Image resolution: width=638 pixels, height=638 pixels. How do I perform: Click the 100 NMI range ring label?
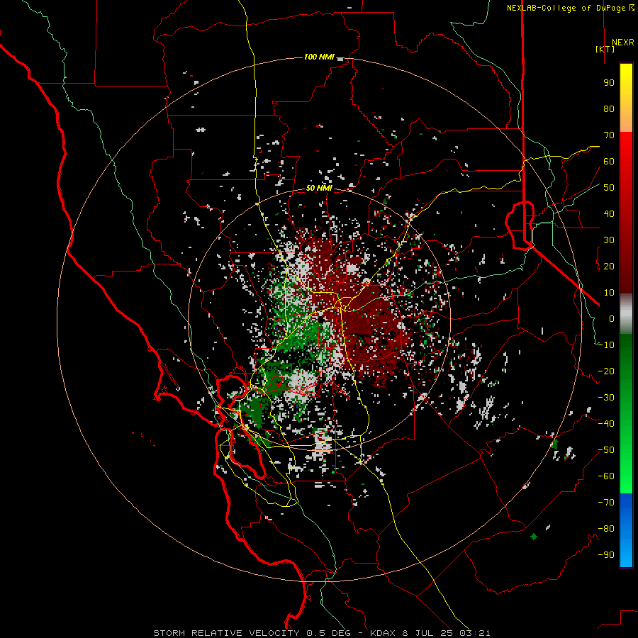tap(319, 57)
